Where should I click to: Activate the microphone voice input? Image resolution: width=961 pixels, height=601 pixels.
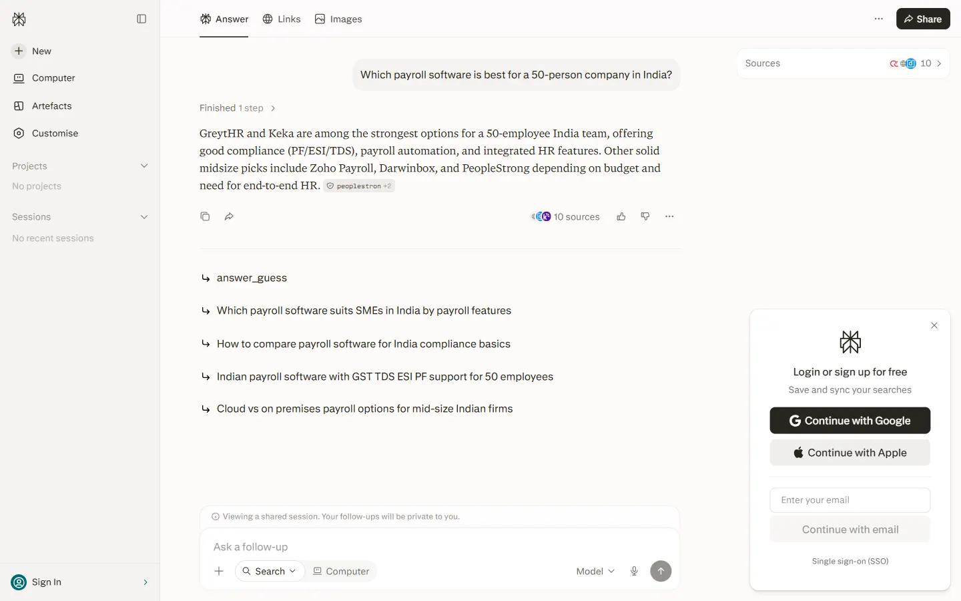pyautogui.click(x=634, y=571)
